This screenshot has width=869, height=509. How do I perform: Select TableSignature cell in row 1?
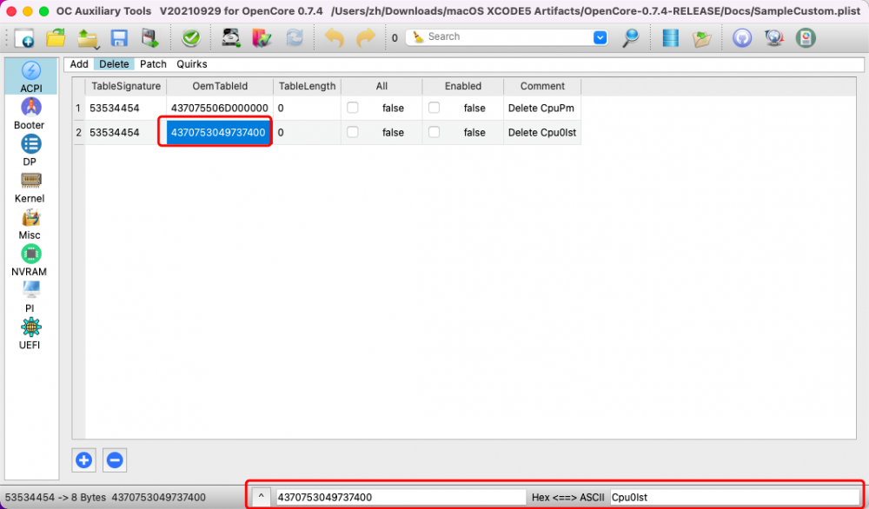[x=126, y=108]
